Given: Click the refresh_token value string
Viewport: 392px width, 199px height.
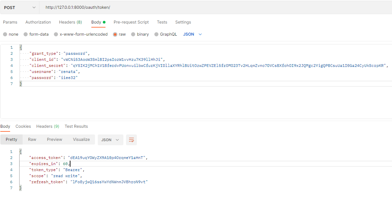Looking at the screenshot, I should click(x=109, y=182).
